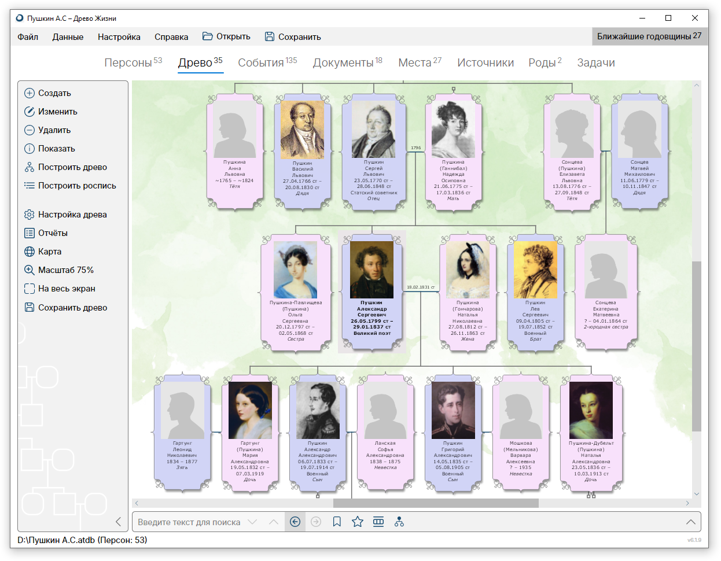Click the vertical scrollbar thumb
This screenshot has height=561, width=721.
coord(697,346)
